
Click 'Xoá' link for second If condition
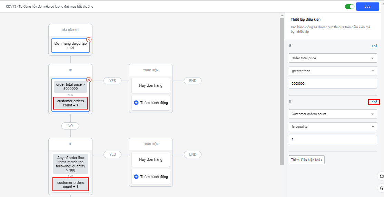[374, 102]
